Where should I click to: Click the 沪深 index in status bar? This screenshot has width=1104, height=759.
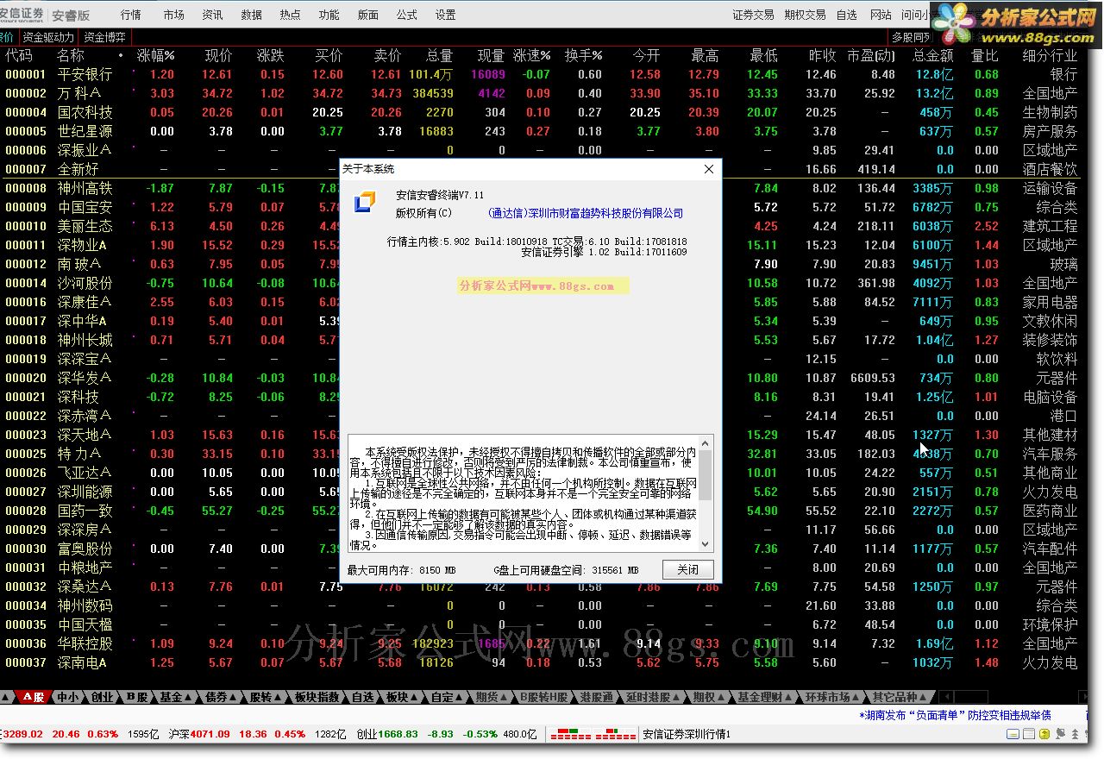click(x=256, y=734)
